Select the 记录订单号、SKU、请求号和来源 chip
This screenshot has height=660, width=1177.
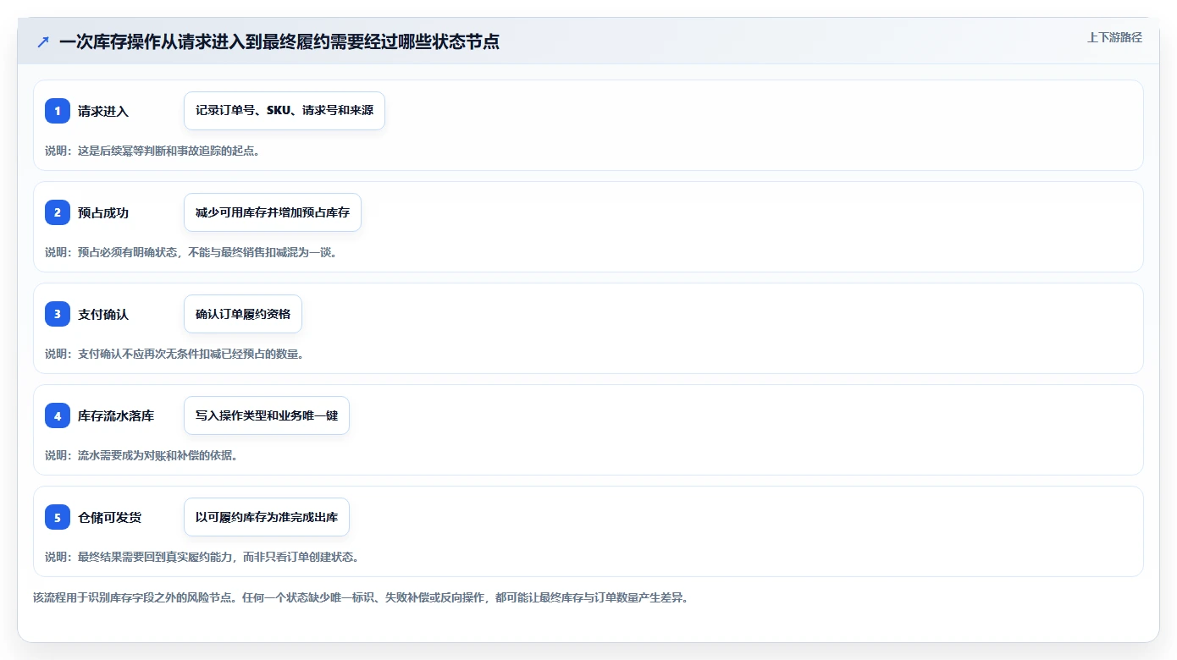(285, 111)
